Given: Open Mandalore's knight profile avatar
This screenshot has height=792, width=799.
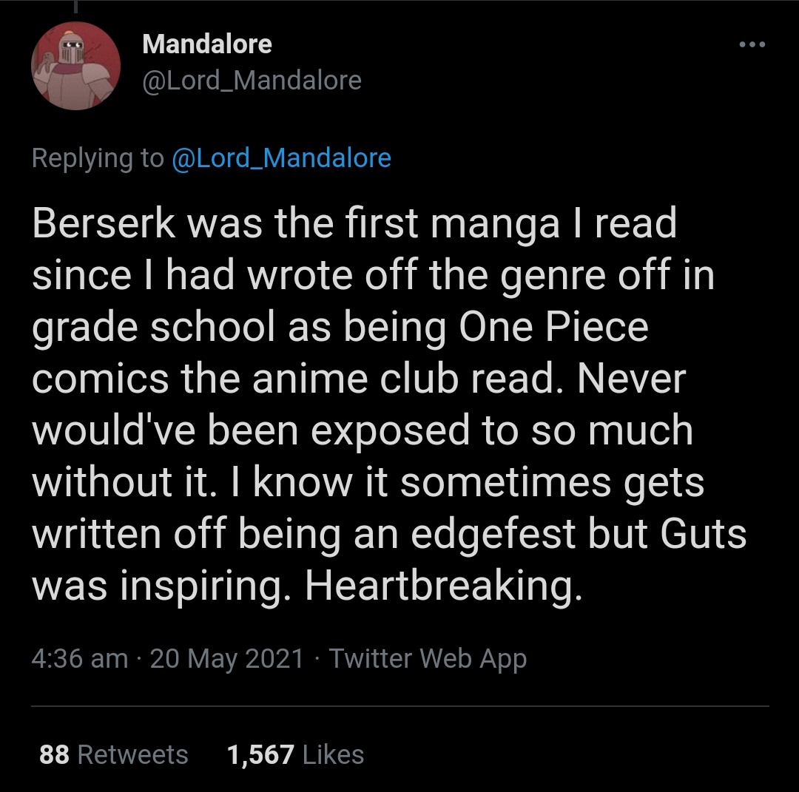Looking at the screenshot, I should click(x=76, y=66).
